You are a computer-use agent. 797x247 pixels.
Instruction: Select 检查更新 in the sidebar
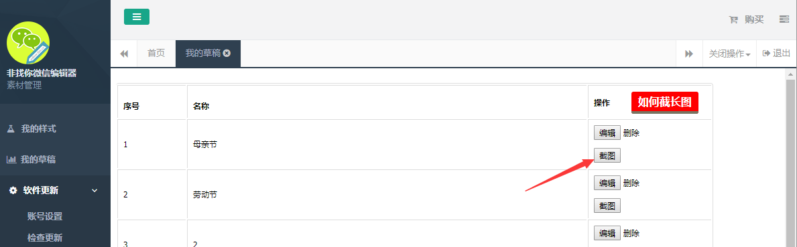pyautogui.click(x=45, y=238)
